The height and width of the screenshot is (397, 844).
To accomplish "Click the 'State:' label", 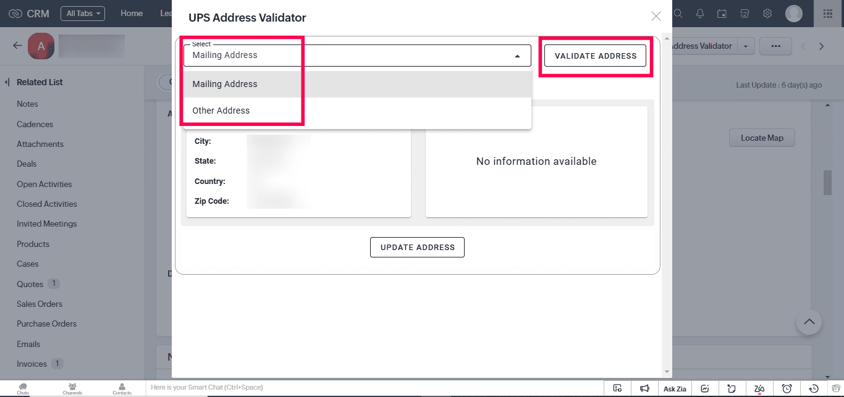I will pyautogui.click(x=205, y=161).
